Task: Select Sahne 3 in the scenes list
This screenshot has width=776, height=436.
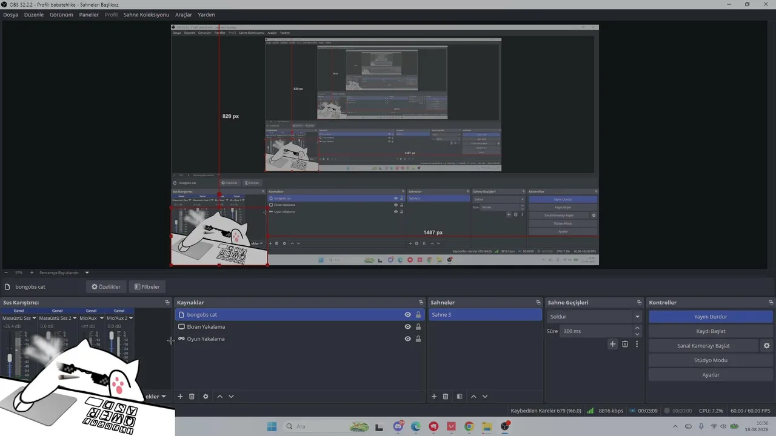Action: click(x=486, y=315)
